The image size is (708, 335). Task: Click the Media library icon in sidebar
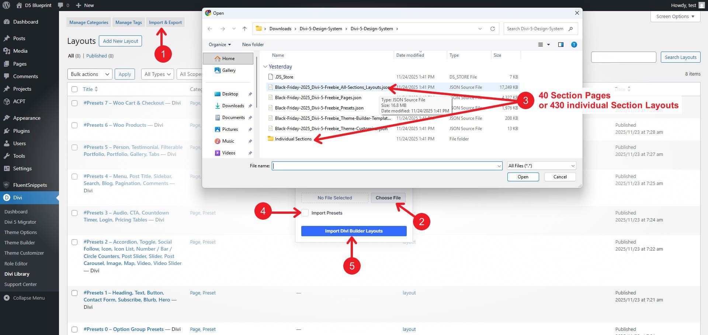tap(7, 51)
